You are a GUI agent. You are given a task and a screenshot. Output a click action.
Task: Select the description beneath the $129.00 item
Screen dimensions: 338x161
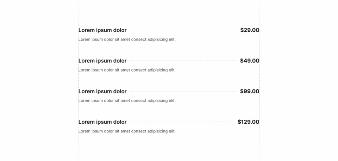coord(127,131)
